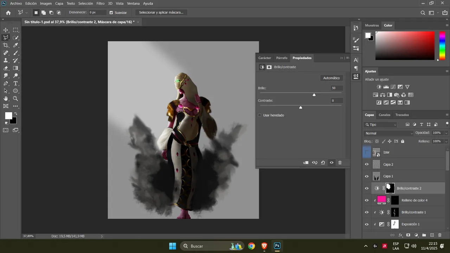This screenshot has width=450, height=253.
Task: Open the Ajustes panel options menu
Action: 447,71
